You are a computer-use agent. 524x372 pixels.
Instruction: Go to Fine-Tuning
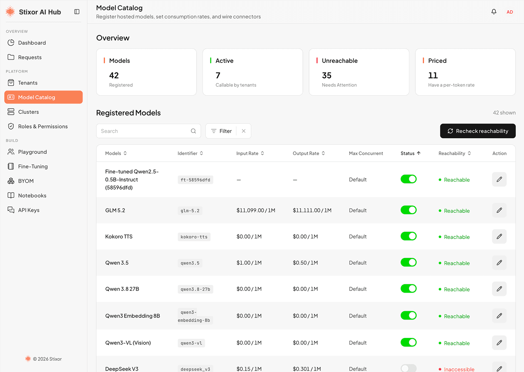43,166
